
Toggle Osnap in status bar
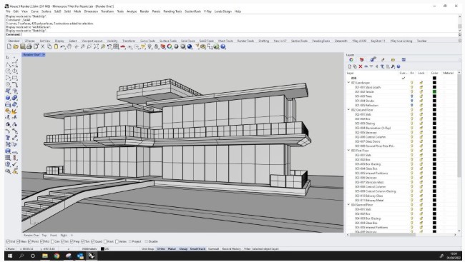(x=183, y=249)
